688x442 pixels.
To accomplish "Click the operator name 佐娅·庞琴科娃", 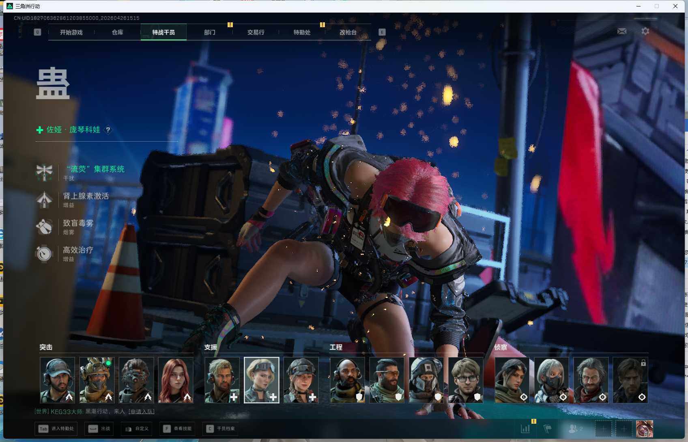I will coord(73,130).
